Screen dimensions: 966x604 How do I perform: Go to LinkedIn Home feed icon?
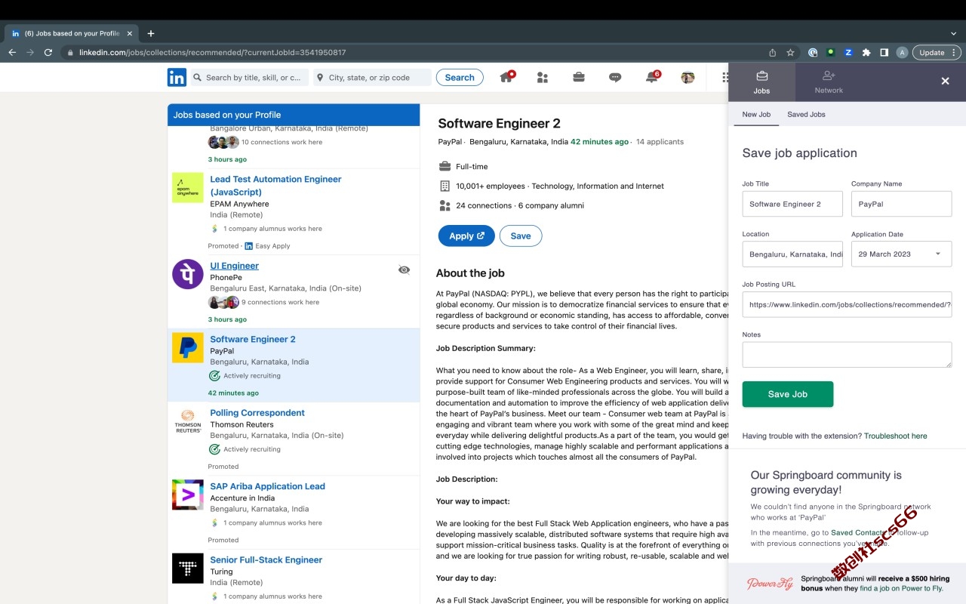507,77
